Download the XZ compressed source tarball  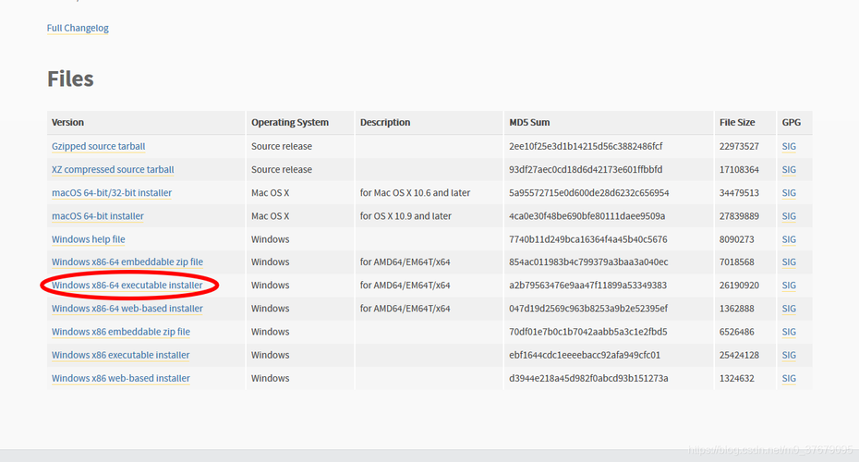tap(113, 169)
